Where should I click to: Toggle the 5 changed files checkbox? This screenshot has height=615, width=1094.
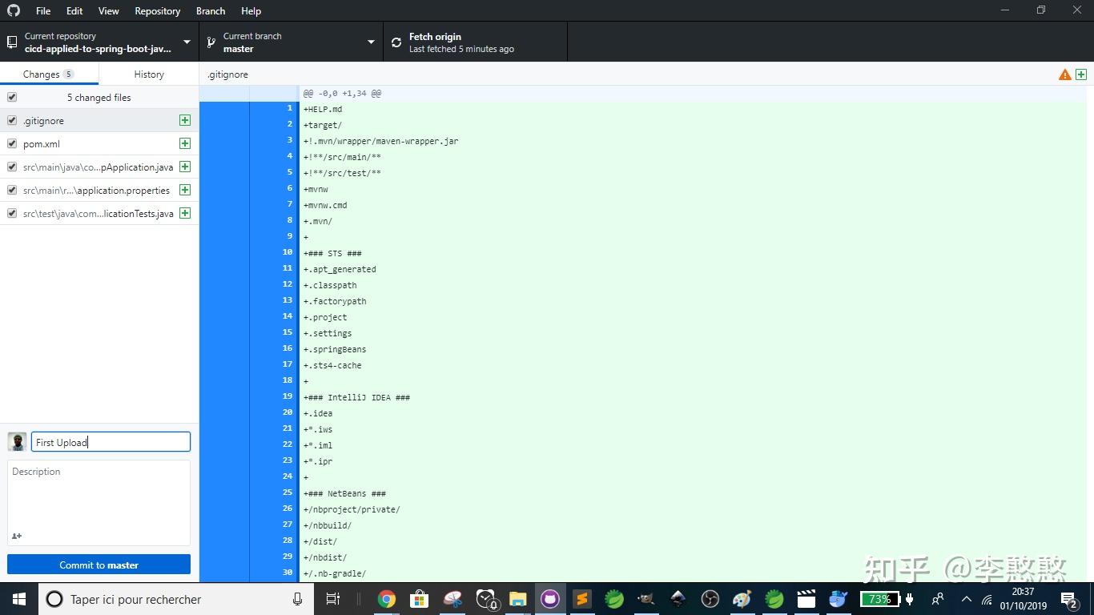[11, 97]
